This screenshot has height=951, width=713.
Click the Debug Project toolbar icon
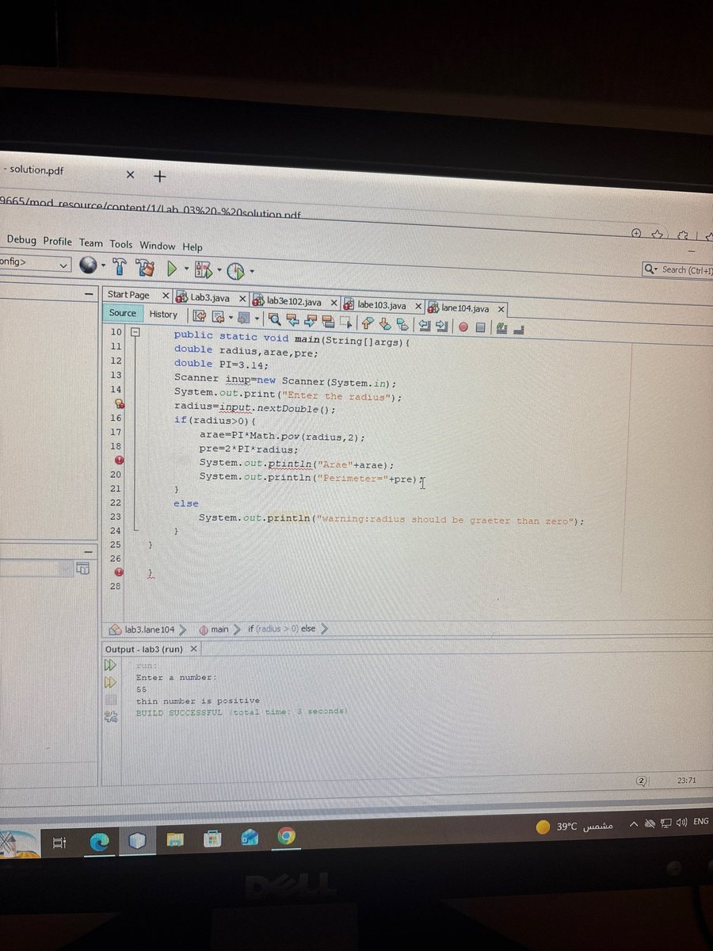coord(203,270)
